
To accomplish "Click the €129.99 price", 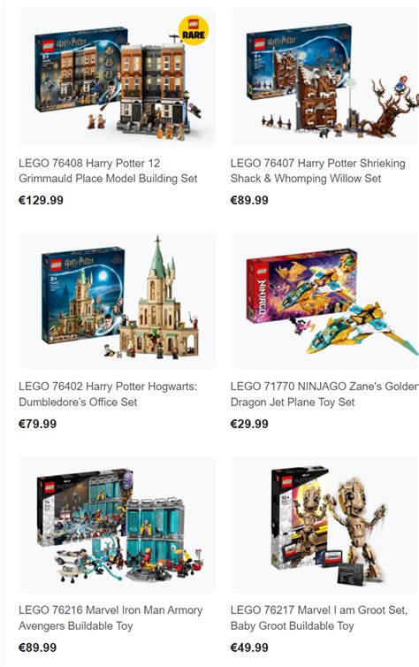I will (41, 200).
